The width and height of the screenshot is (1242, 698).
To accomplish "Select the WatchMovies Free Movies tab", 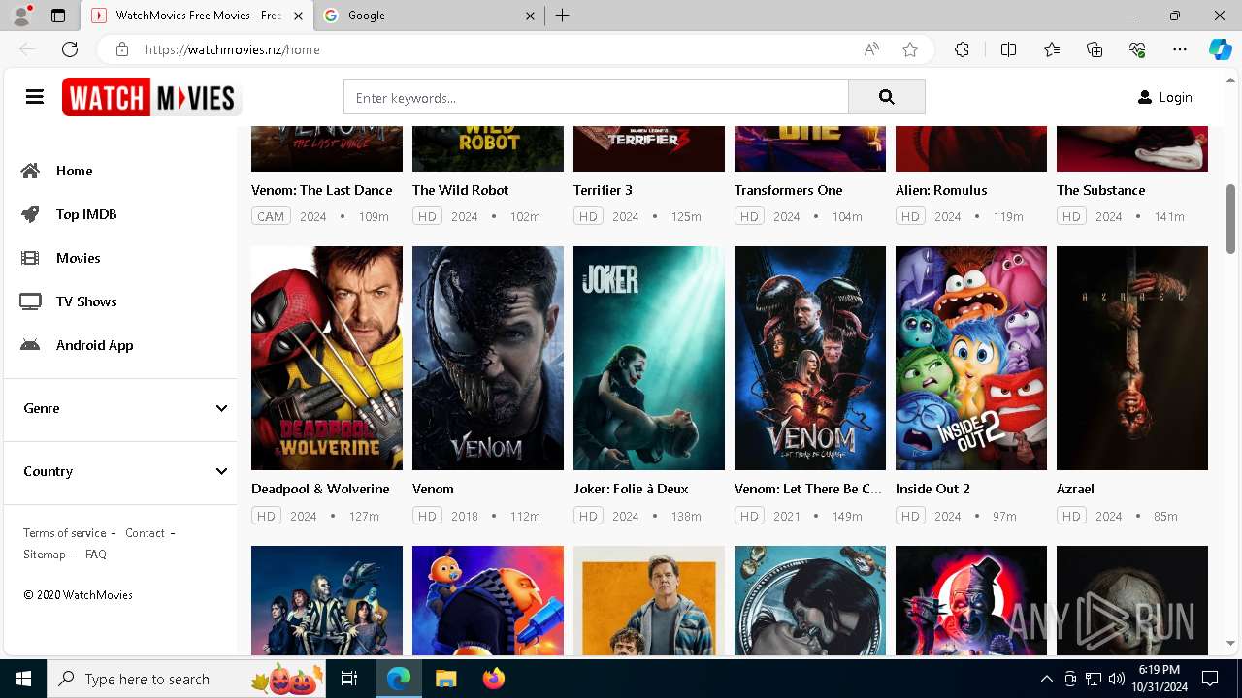I will coord(197,16).
